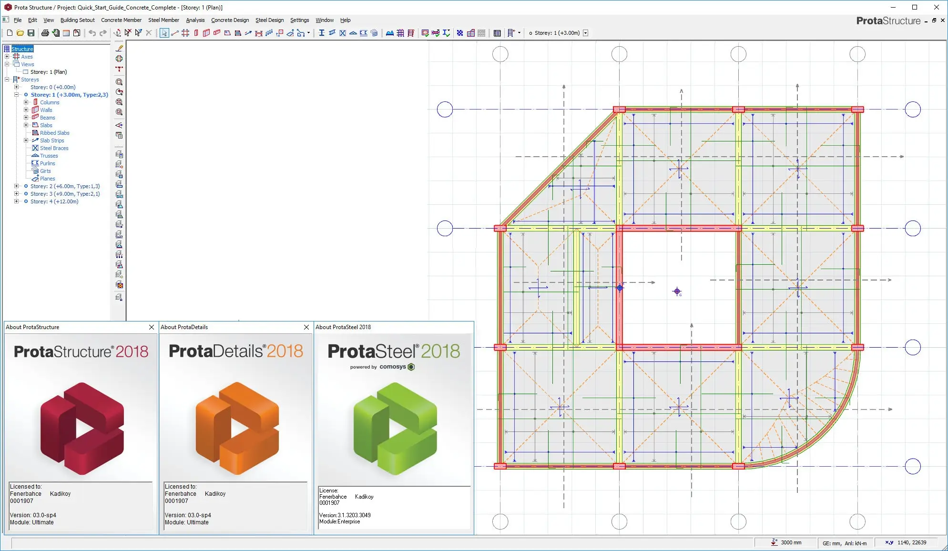Click the Axis grid tool icon

coord(185,33)
